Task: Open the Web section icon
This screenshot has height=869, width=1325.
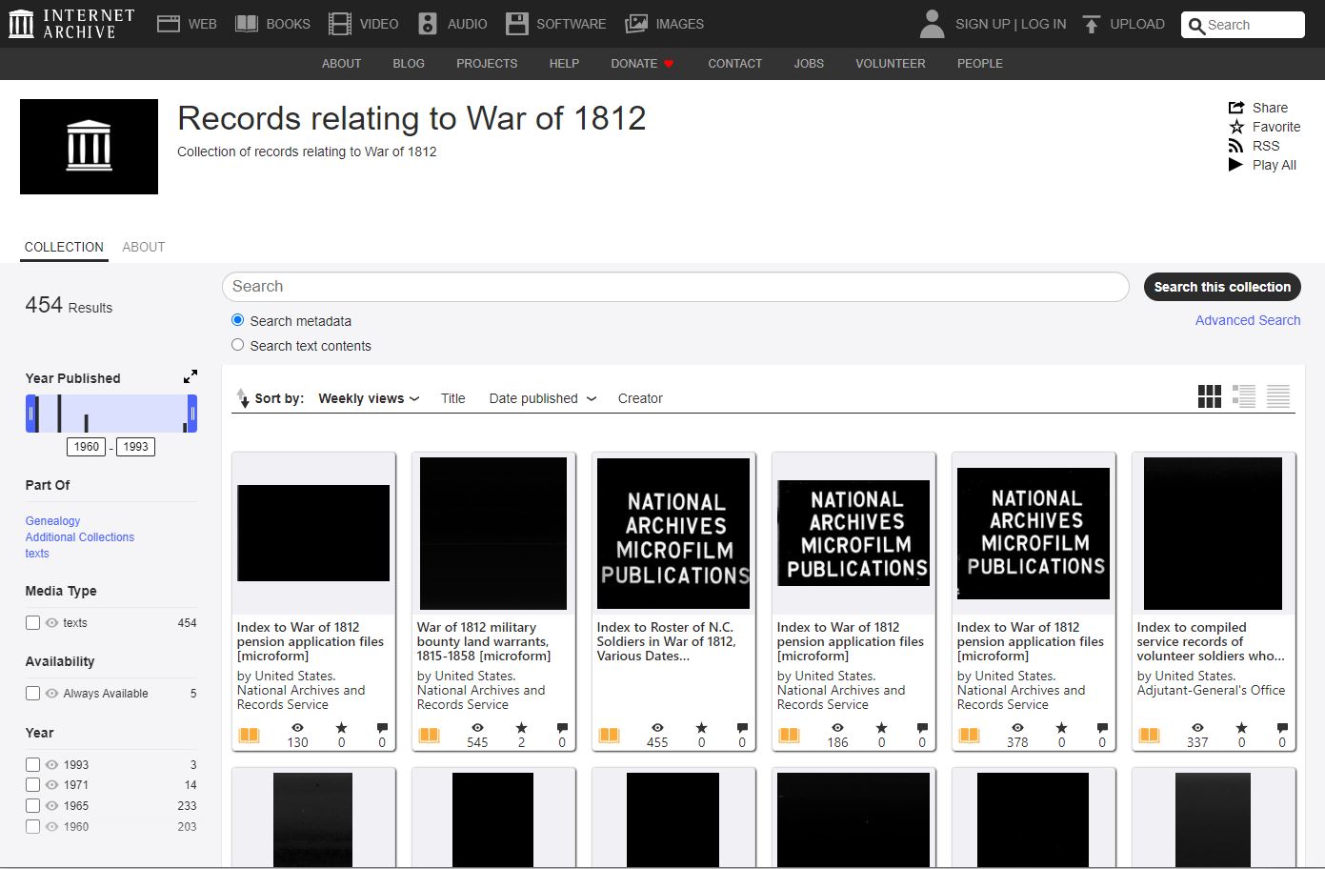Action: pos(169,24)
